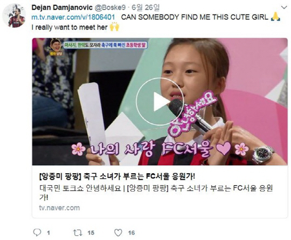Viewport: 291px width, 240px height.
Task: Click the tv.naver.com domain text
Action: click(x=59, y=208)
